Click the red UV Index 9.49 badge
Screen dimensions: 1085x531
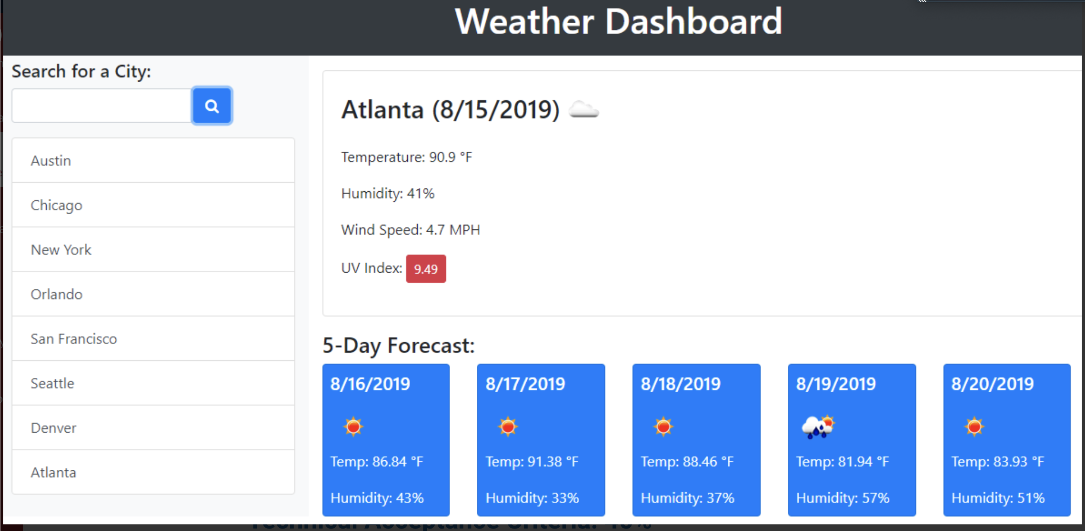426,269
